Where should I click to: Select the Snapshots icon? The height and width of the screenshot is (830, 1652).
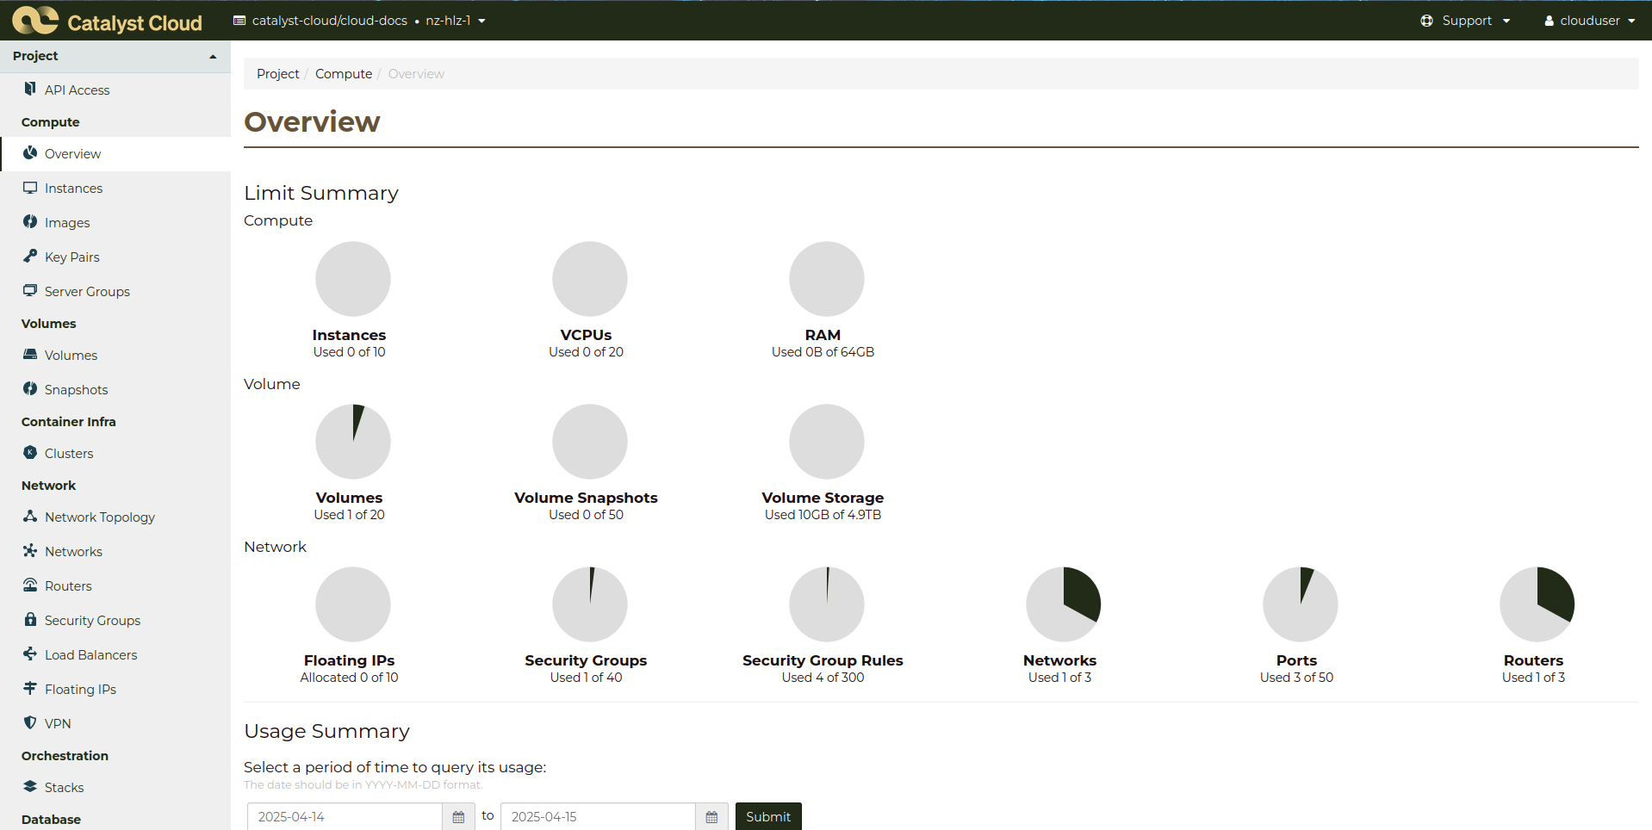coord(30,389)
